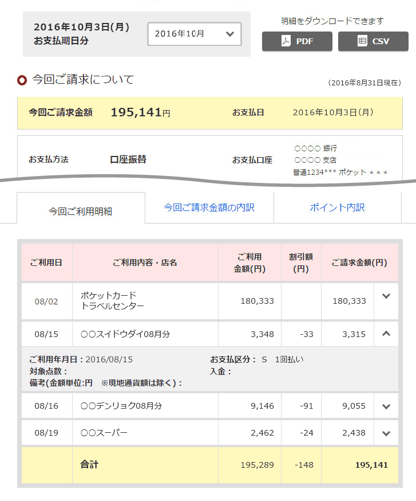Click the red circle bullet beside 今回ご請求について
Screen dimensions: 416x501
coord(22,80)
